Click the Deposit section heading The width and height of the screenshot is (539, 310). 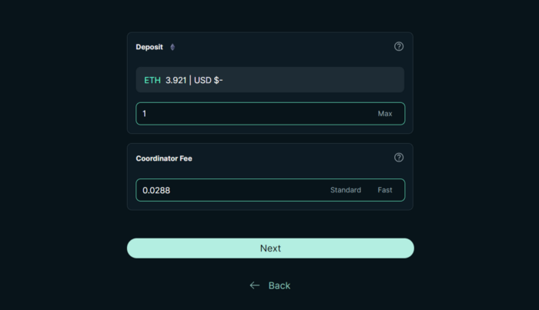(149, 47)
